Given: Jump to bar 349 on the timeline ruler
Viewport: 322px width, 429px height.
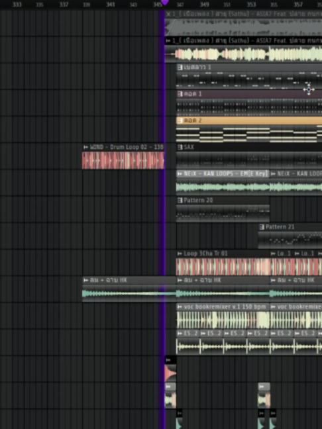Looking at the screenshot, I should pyautogui.click(x=204, y=5).
